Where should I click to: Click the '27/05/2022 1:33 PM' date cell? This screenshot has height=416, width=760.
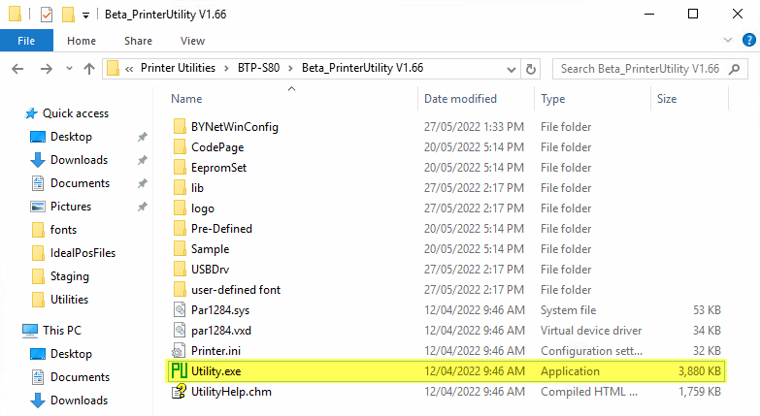click(474, 127)
